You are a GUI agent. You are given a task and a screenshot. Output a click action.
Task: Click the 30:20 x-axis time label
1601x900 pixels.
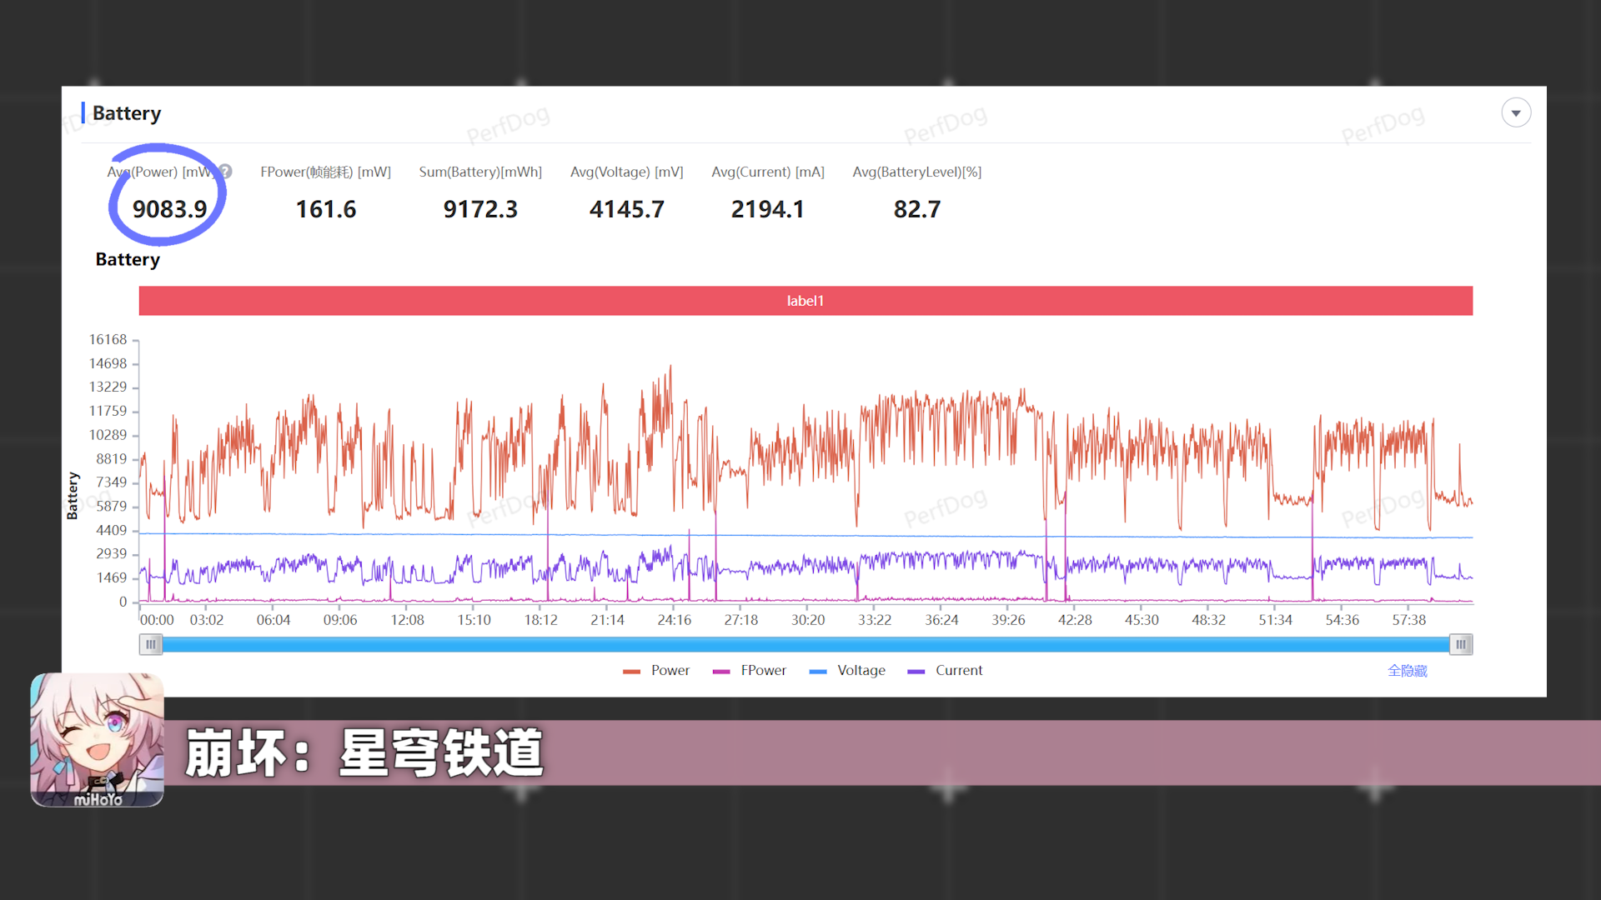click(x=808, y=620)
